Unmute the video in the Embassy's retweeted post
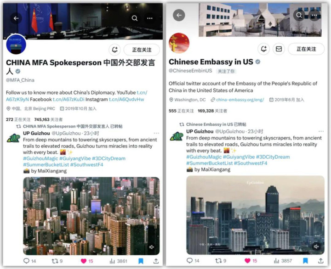The width and height of the screenshot is (331, 269). coord(316,247)
